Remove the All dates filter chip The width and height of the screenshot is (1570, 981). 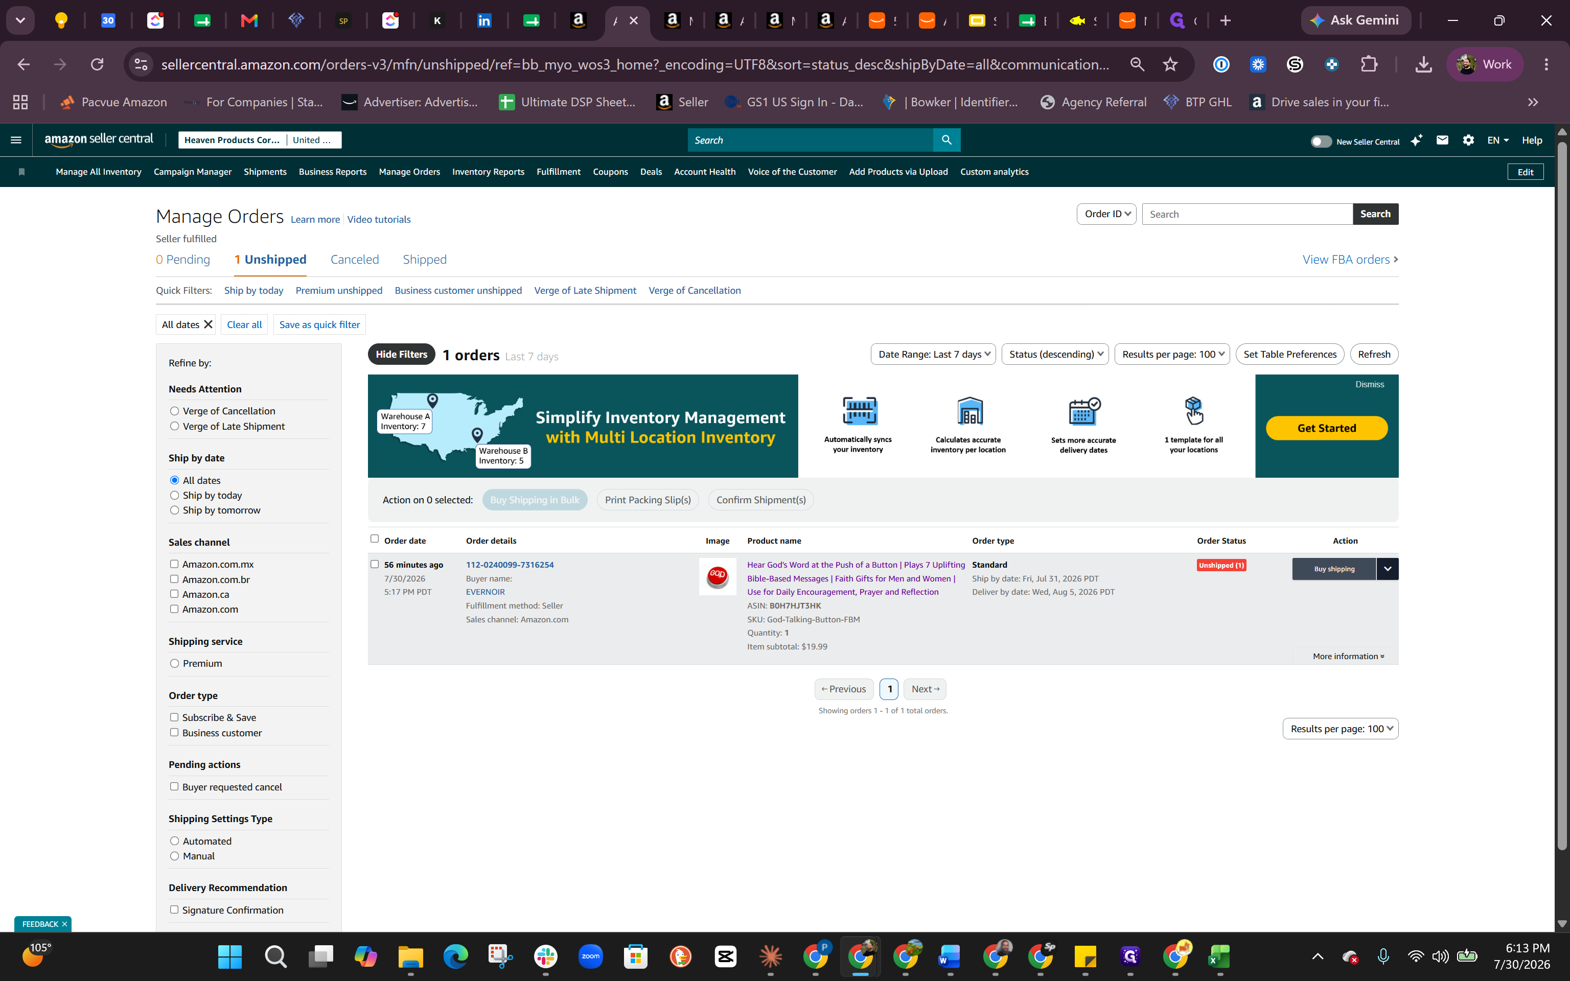point(208,324)
